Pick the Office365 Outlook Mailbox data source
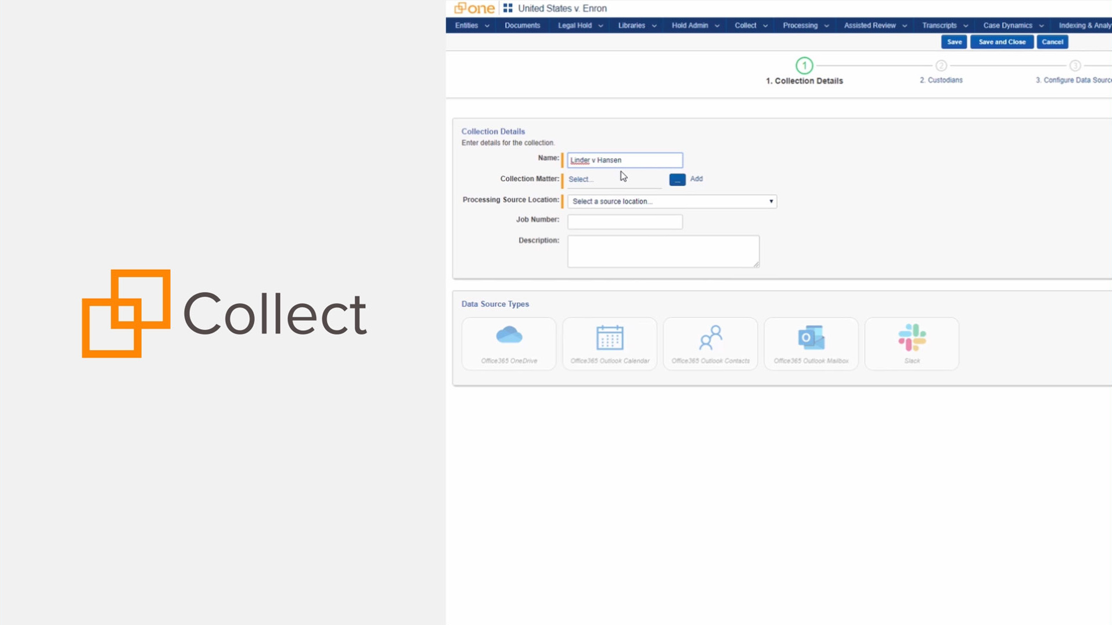The image size is (1112, 625). [x=811, y=343]
